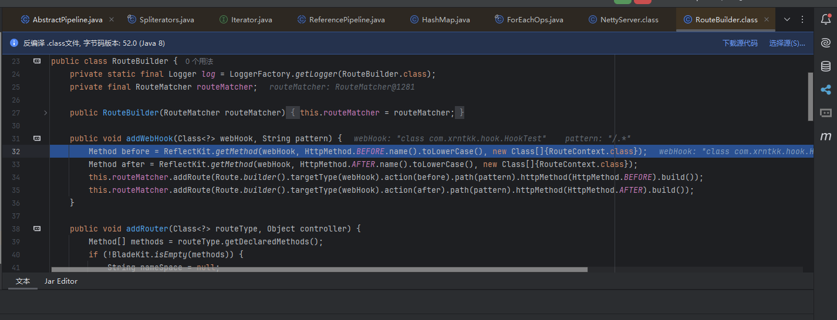
Task: Click gutter icon beside addWebHook method
Action: tap(37, 138)
